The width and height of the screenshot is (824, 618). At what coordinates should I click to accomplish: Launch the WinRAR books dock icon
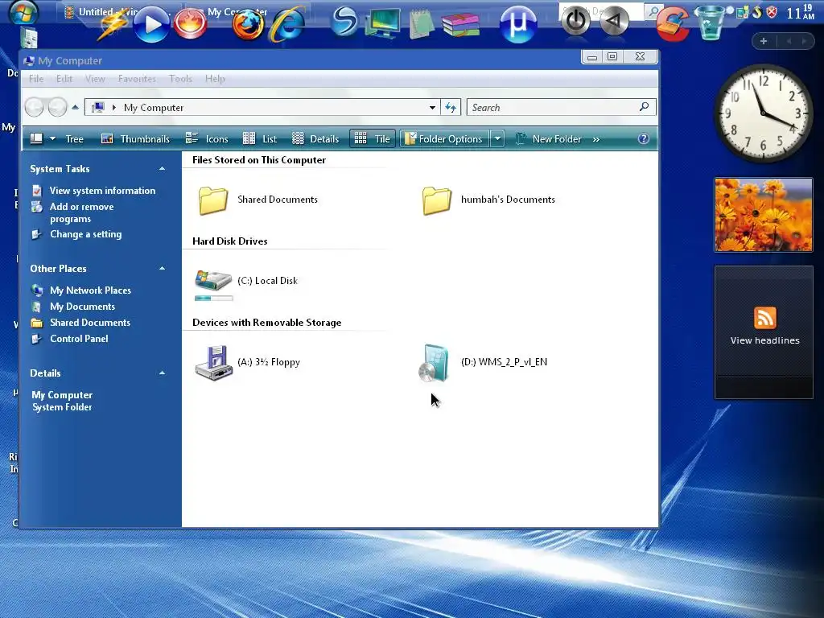coord(461,23)
